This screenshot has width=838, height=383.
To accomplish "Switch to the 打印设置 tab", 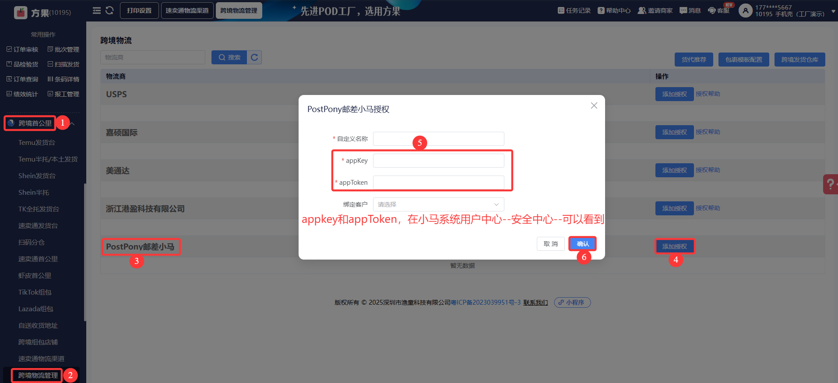I will click(x=139, y=11).
